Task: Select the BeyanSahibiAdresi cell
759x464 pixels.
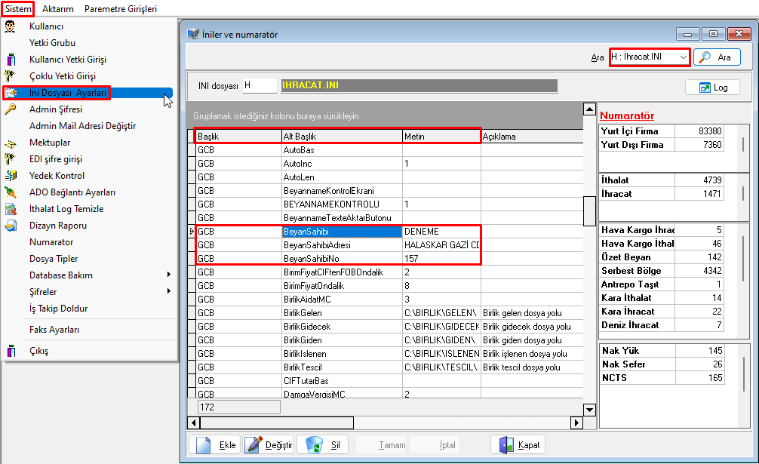Action: [342, 245]
